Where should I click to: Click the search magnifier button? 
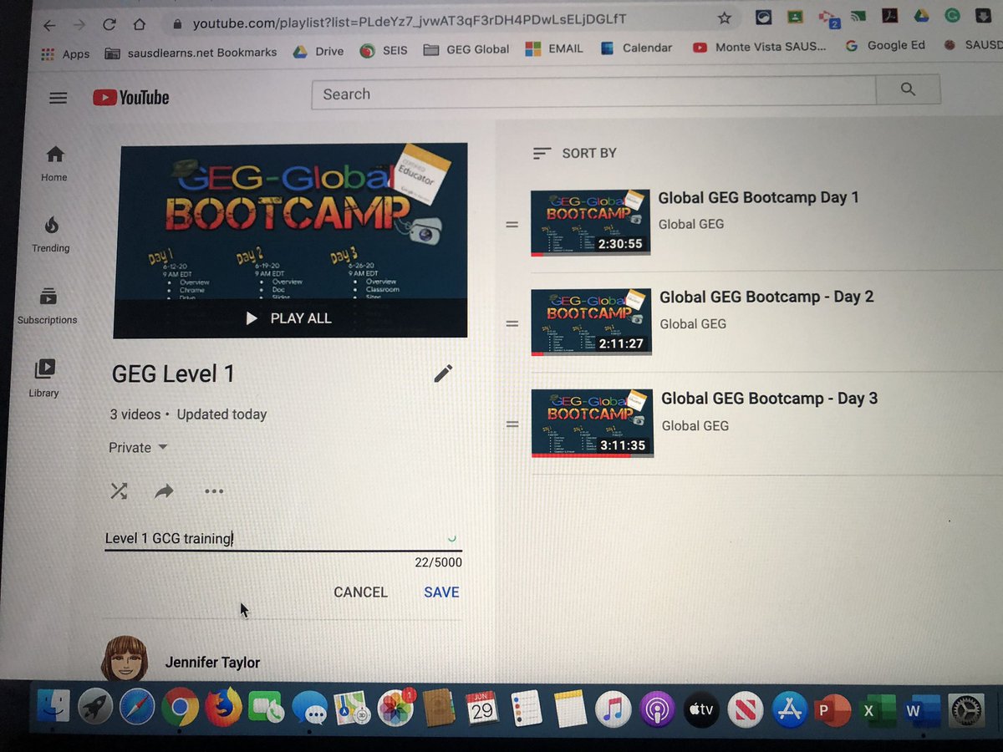[908, 89]
